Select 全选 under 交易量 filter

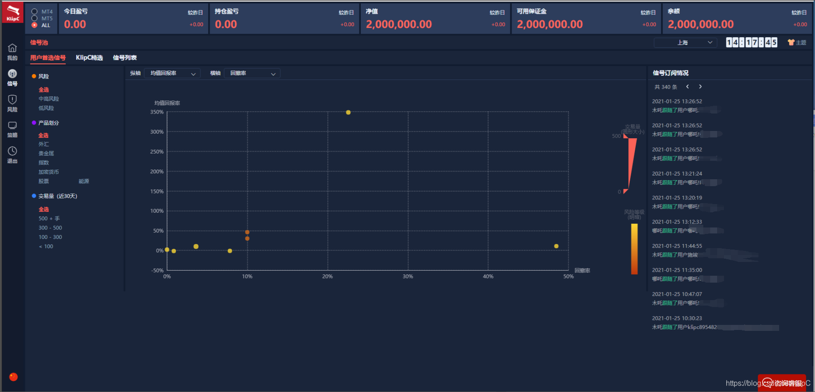click(44, 209)
